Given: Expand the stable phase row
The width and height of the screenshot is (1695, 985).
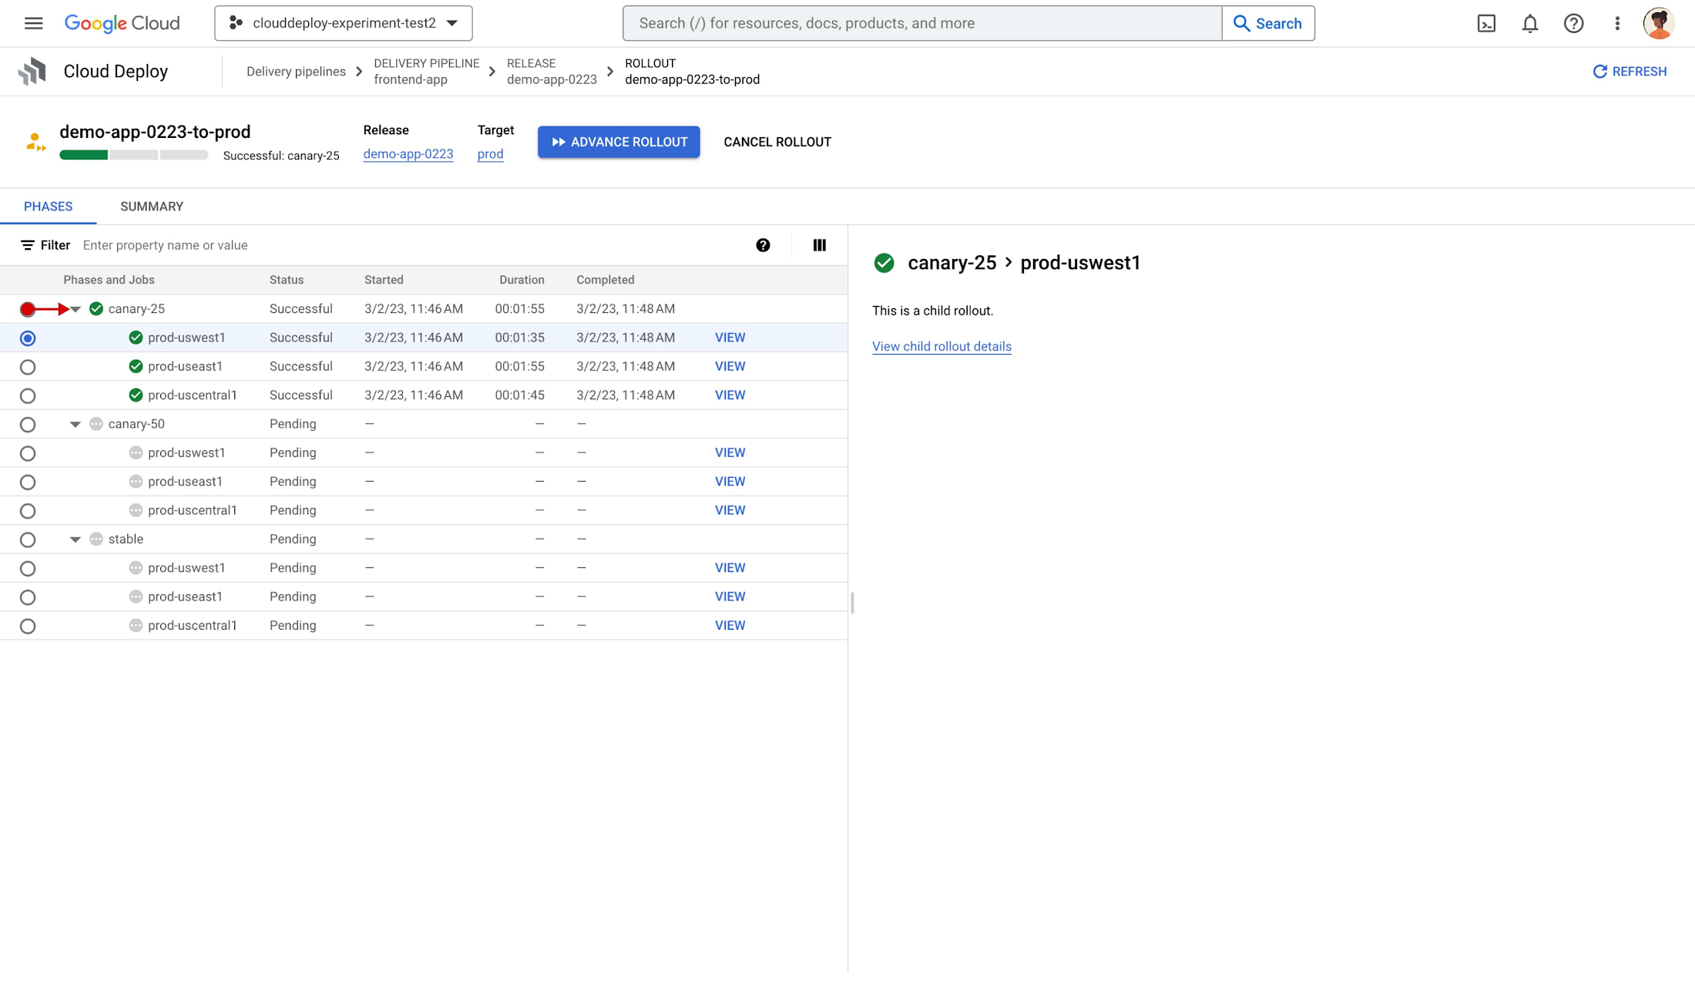Looking at the screenshot, I should tap(74, 538).
